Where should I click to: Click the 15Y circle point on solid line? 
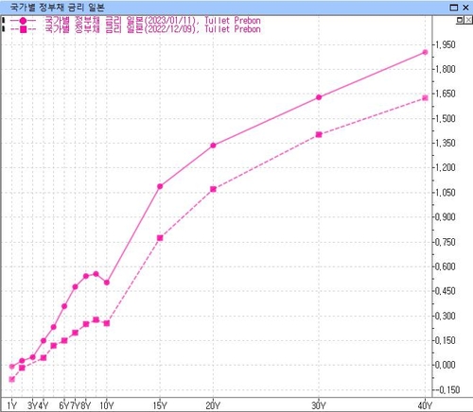click(160, 186)
